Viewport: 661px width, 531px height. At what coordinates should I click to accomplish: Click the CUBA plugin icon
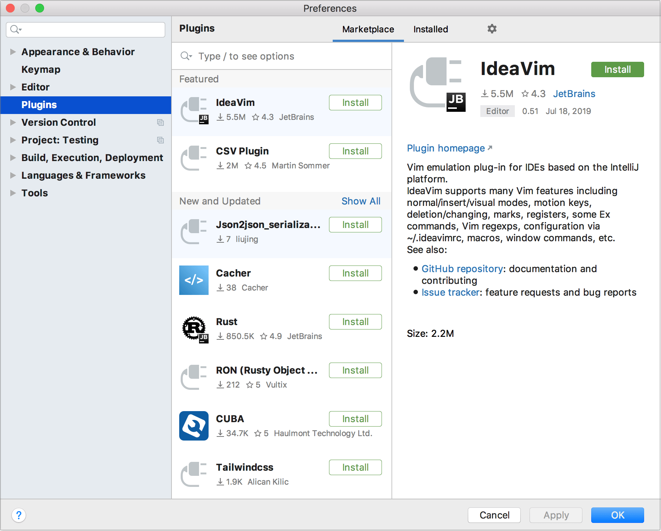(x=194, y=426)
